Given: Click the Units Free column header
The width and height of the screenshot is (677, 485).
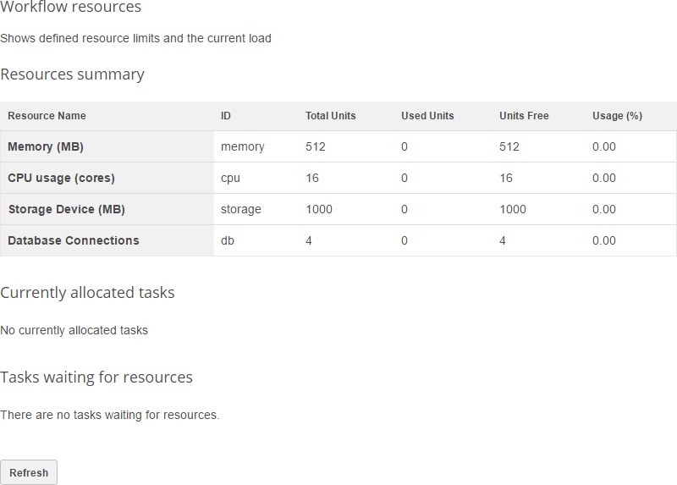Looking at the screenshot, I should (524, 116).
